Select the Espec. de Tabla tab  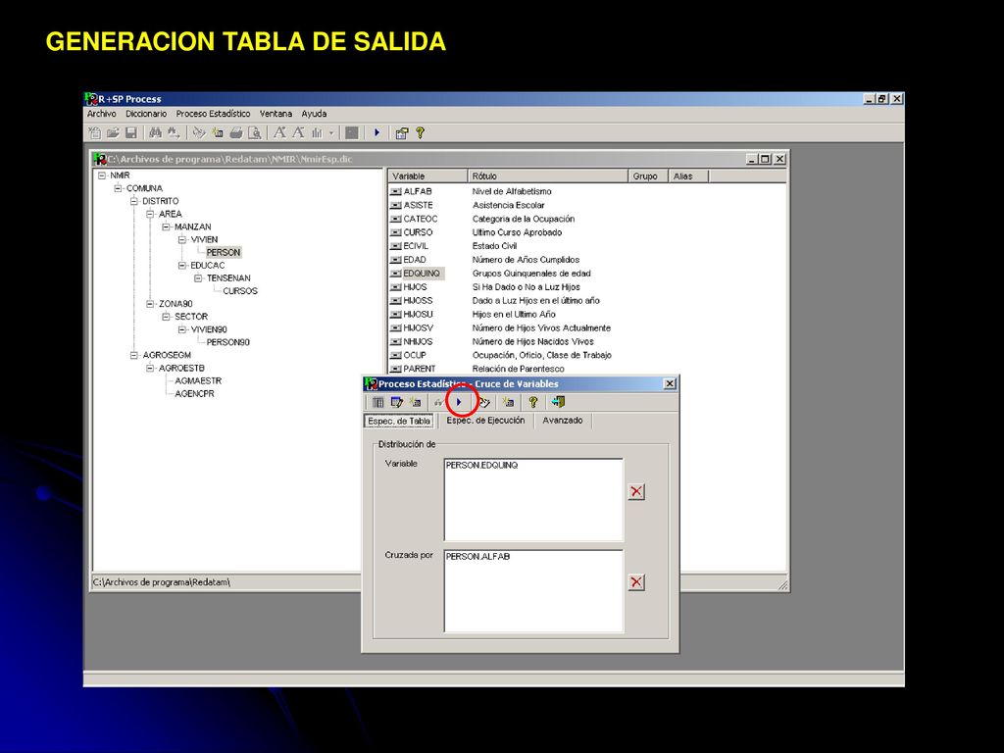pyautogui.click(x=399, y=422)
